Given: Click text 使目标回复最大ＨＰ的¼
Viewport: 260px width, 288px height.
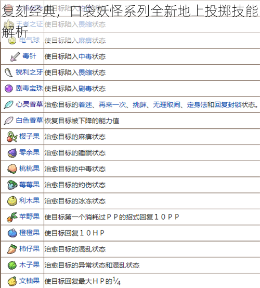Looking at the screenshot, I should (x=83, y=281).
